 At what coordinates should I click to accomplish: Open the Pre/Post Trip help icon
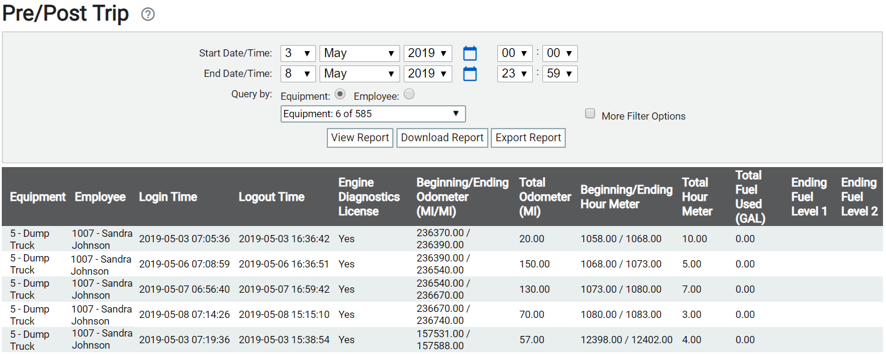(148, 14)
